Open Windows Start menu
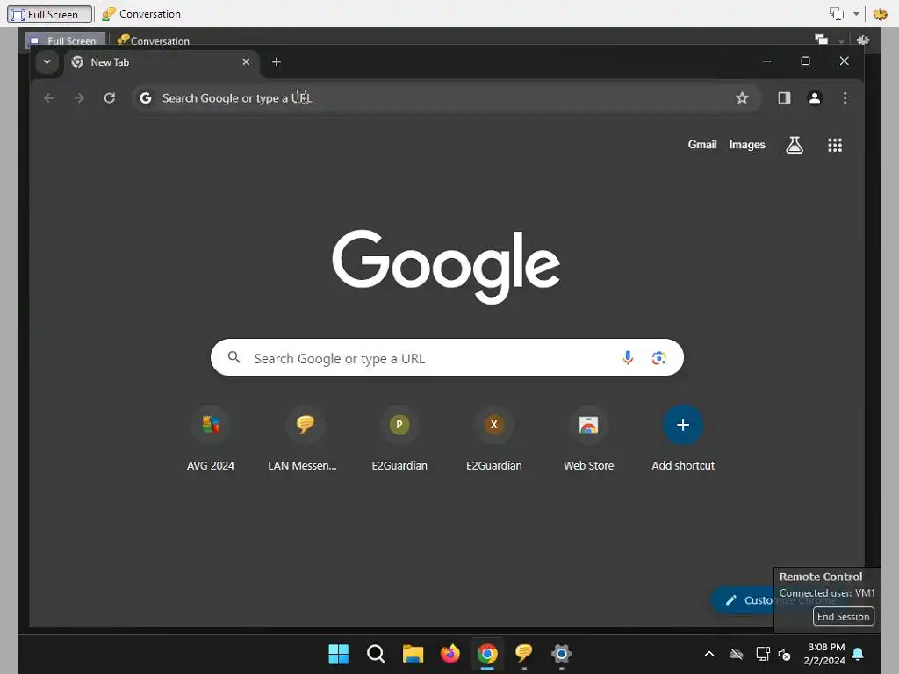899x674 pixels. click(338, 654)
